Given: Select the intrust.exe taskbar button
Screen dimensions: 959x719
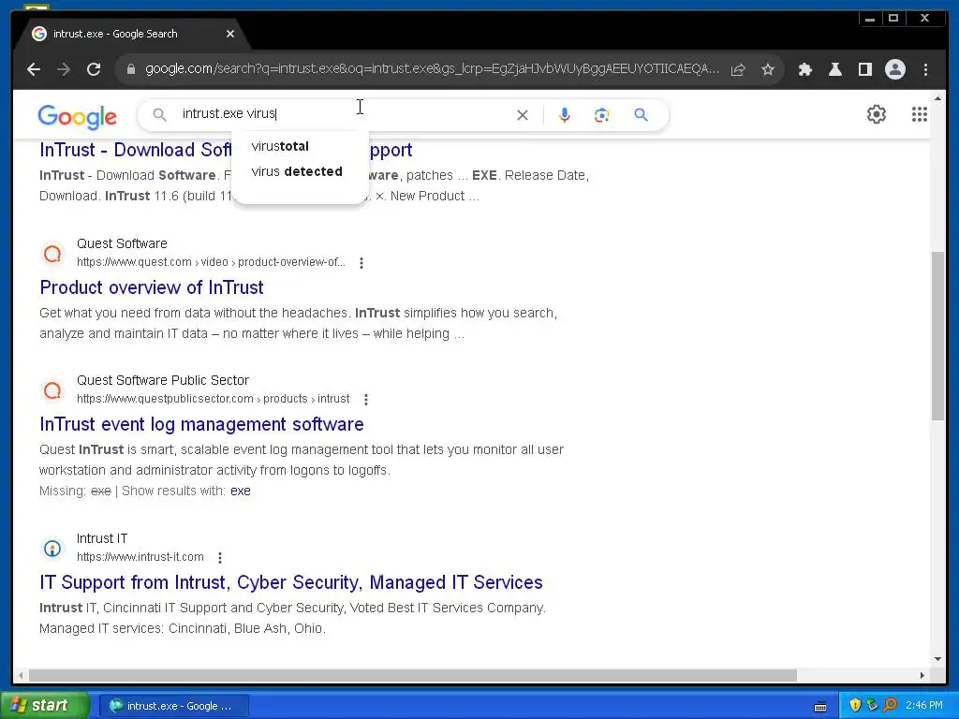Looking at the screenshot, I should click(173, 706).
